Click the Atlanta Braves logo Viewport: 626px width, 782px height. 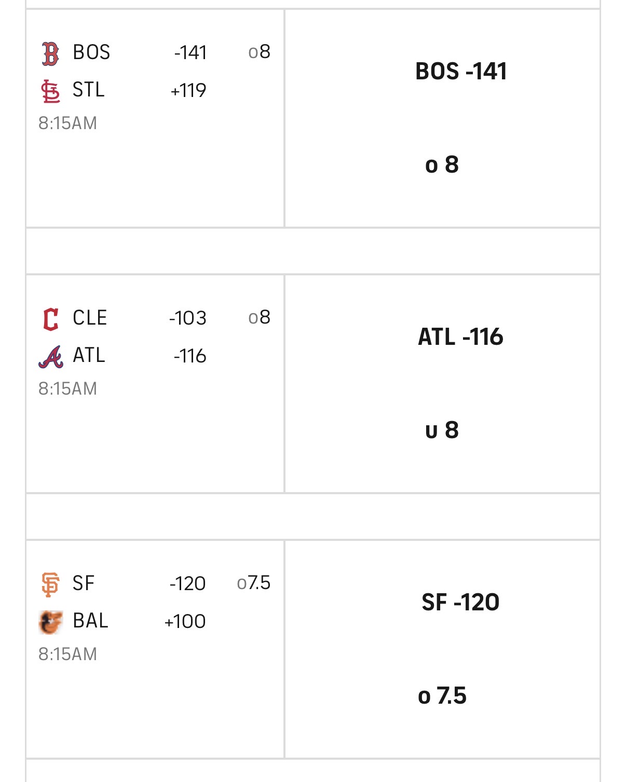(51, 357)
